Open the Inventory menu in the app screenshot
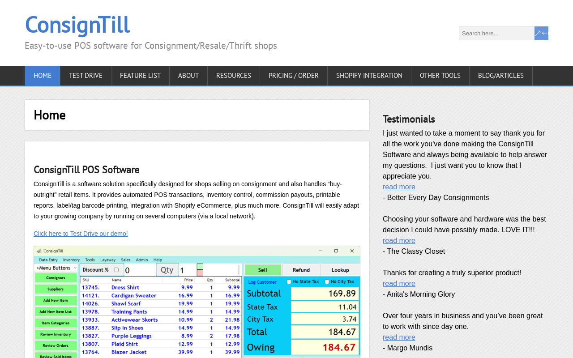The image size is (573, 358). 71,260
